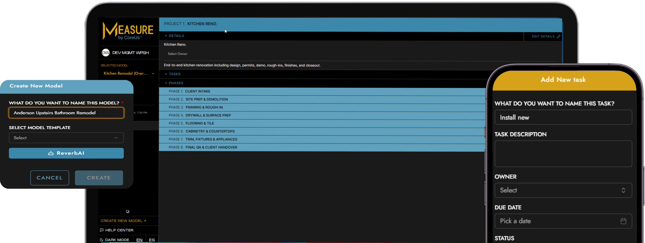The width and height of the screenshot is (645, 243).
Task: Click the robot icon on ReverbAI button
Action: (x=51, y=153)
